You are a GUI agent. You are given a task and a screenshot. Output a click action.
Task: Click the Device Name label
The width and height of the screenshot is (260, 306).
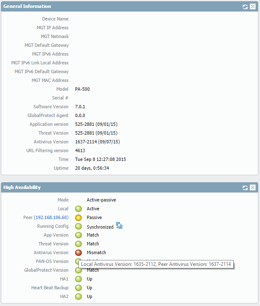pos(56,19)
